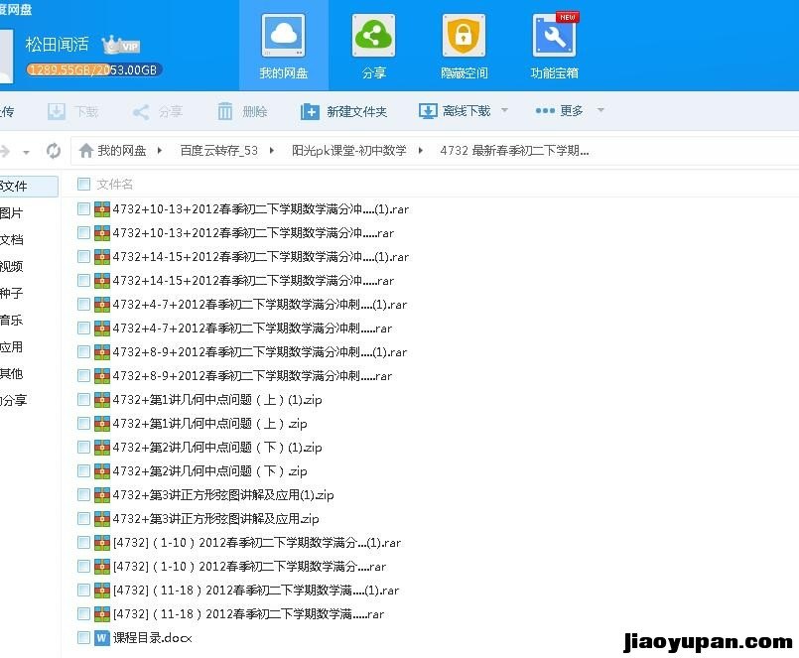The height and width of the screenshot is (658, 799).
Task: Check the box for 课程目录.docx
Action: pyautogui.click(x=83, y=637)
